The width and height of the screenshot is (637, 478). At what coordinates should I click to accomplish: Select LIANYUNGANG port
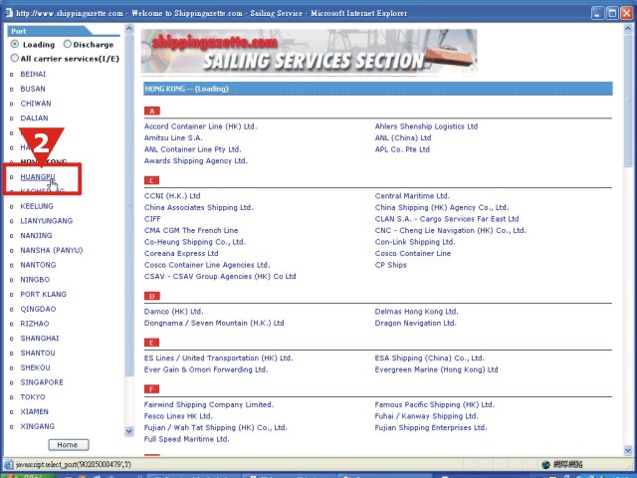coord(47,221)
